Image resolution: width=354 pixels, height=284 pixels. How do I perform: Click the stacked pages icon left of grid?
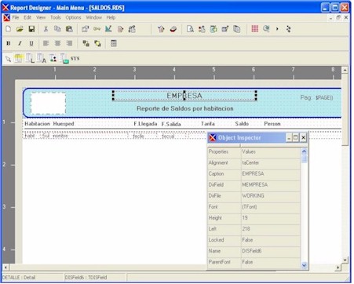[x=237, y=29]
